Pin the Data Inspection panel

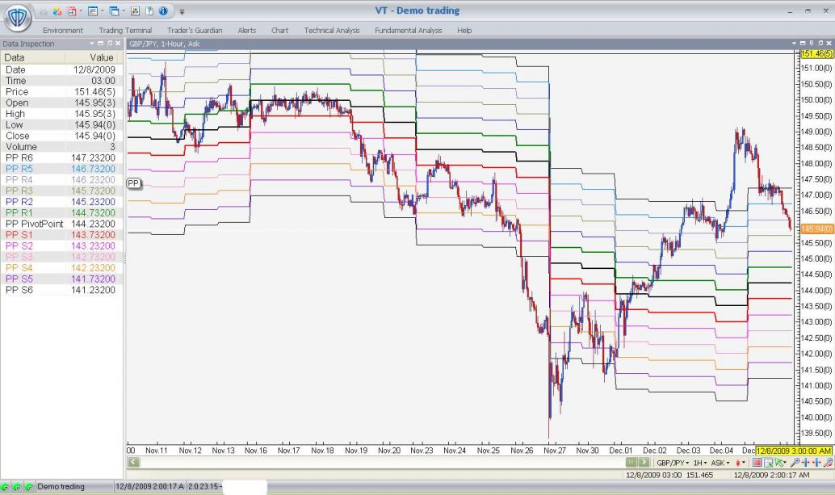click(110, 44)
